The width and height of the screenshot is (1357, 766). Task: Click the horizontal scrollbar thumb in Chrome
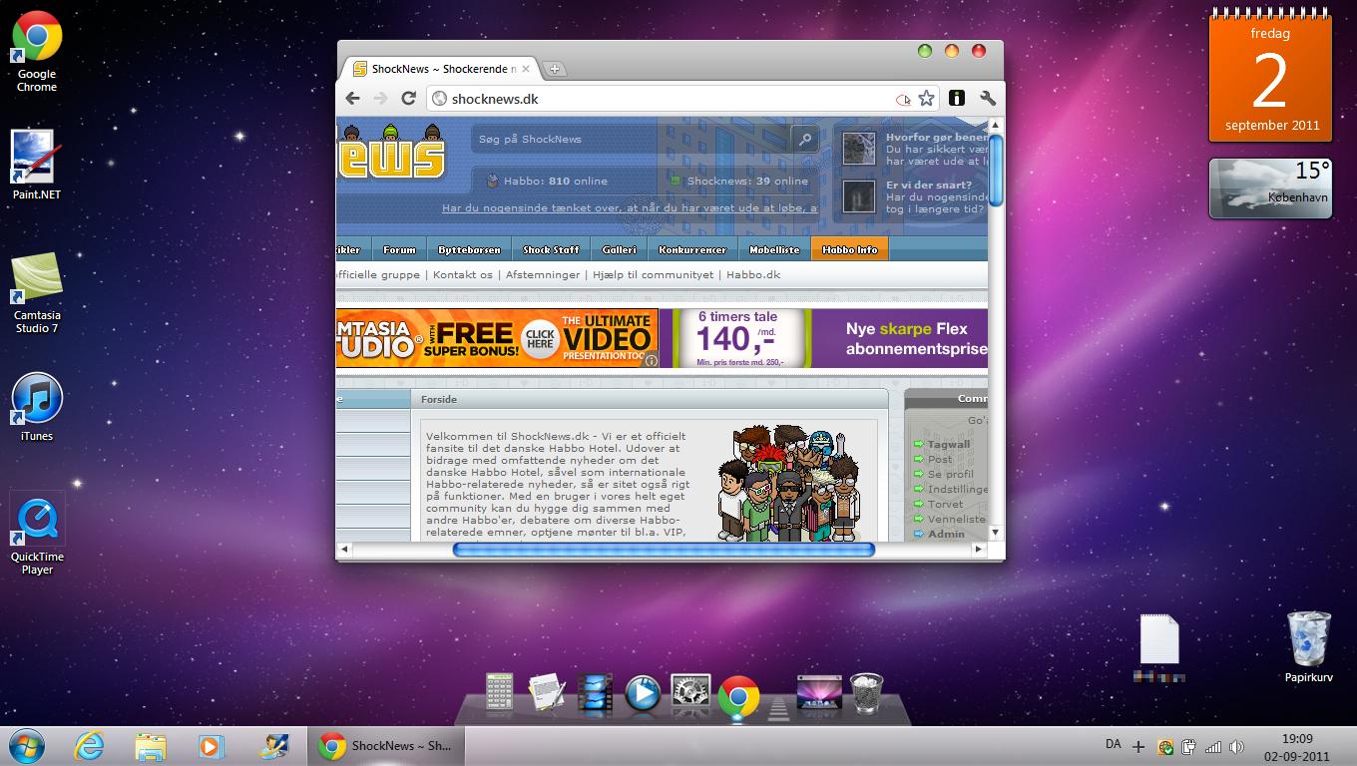tap(664, 549)
